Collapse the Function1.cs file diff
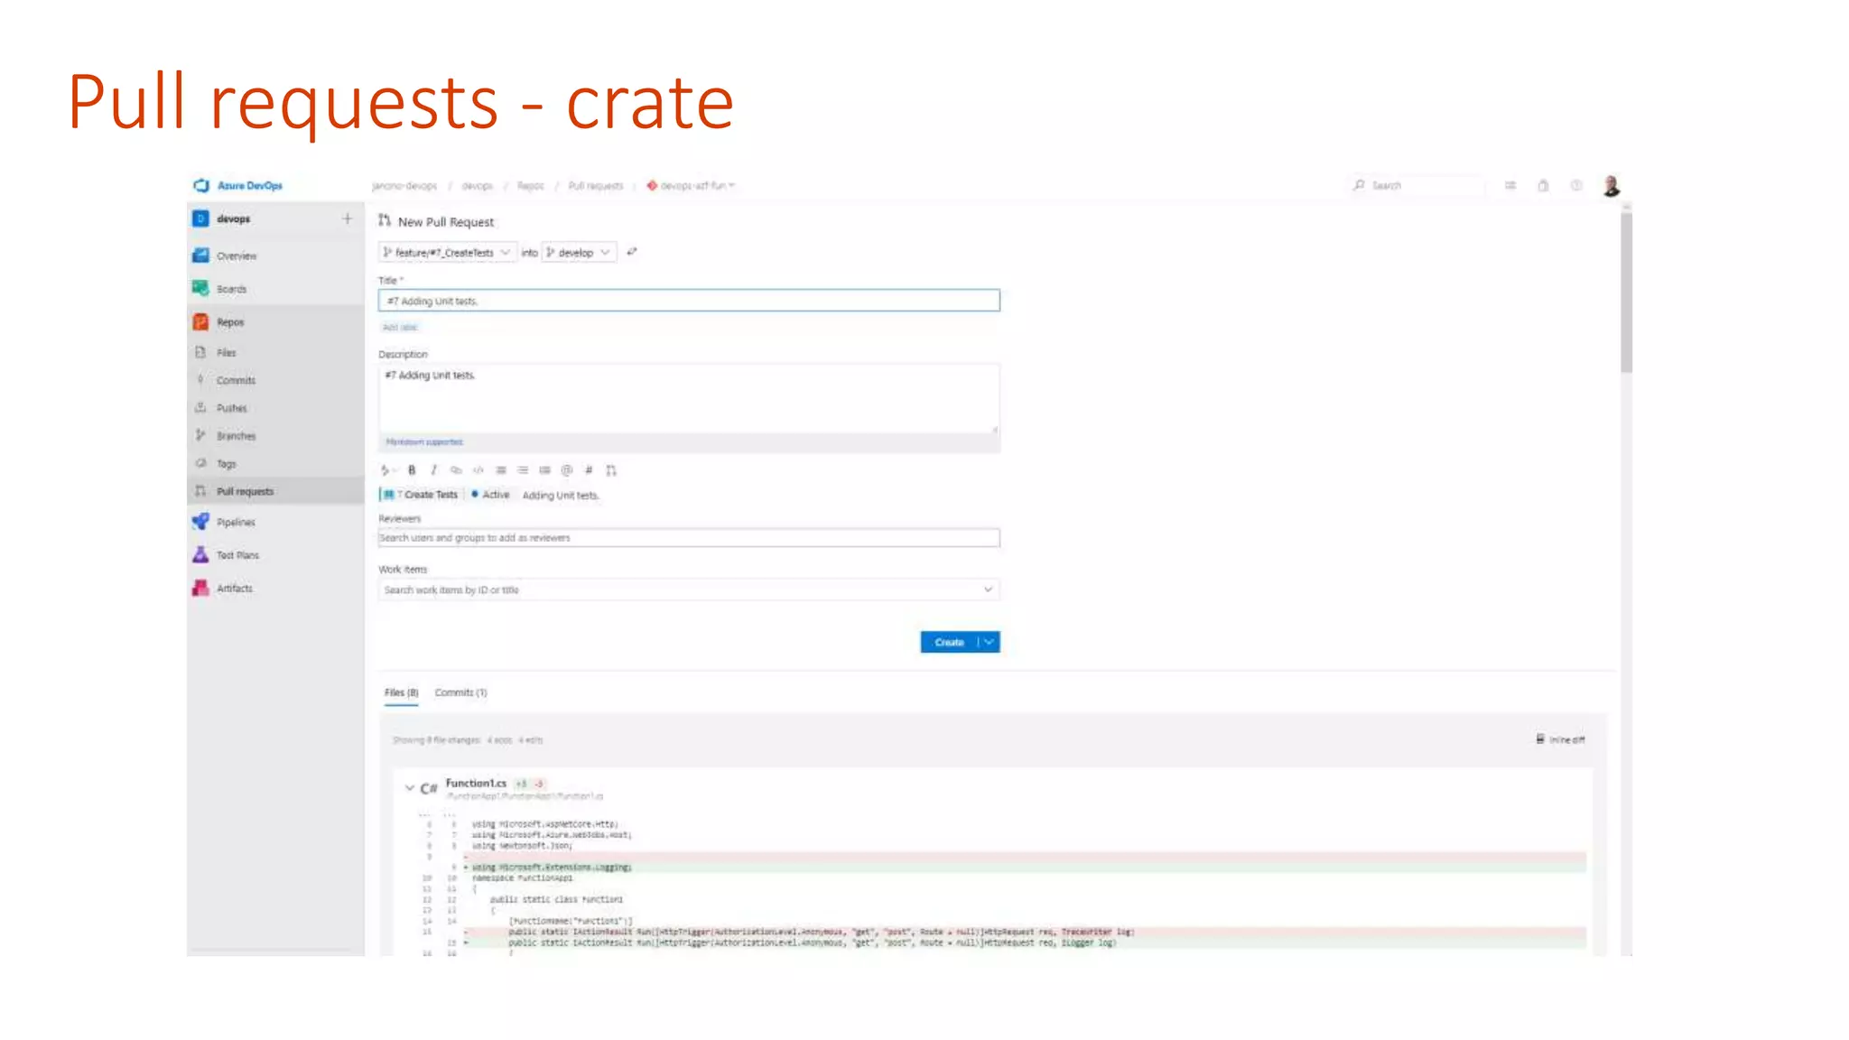The image size is (1849, 1040). click(x=410, y=787)
